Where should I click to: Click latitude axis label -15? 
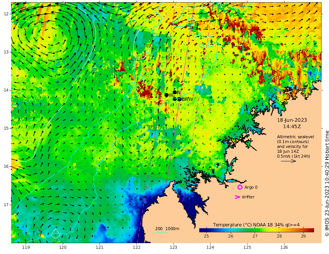[6, 128]
